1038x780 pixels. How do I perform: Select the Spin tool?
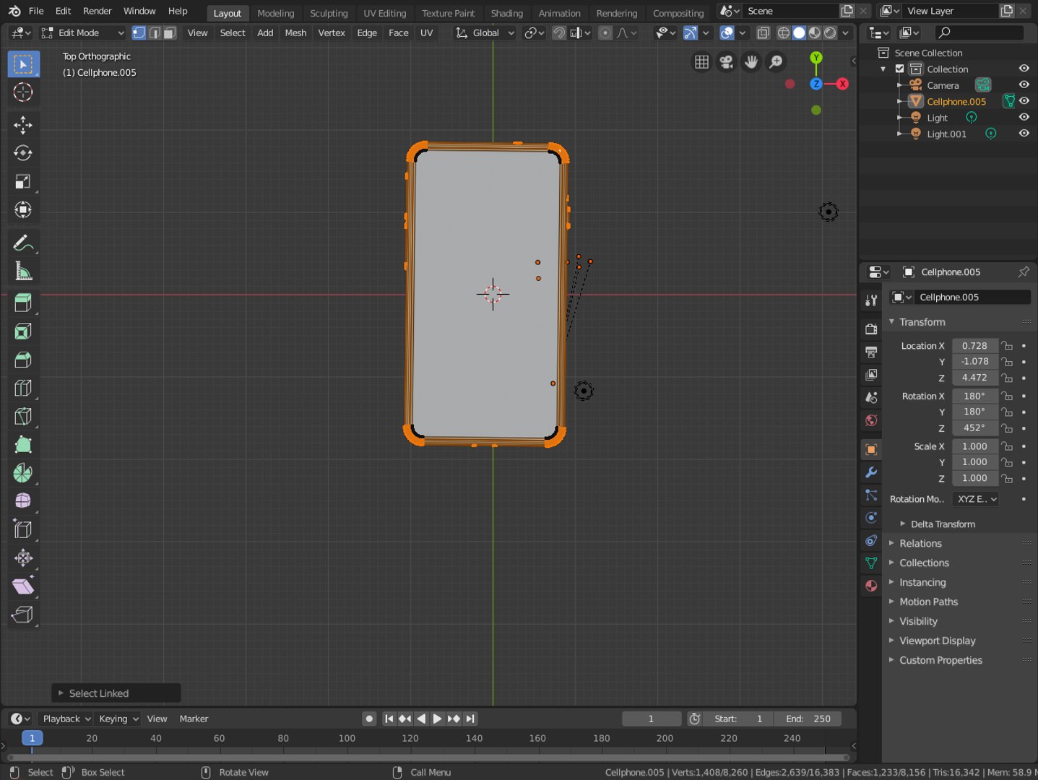pyautogui.click(x=23, y=473)
